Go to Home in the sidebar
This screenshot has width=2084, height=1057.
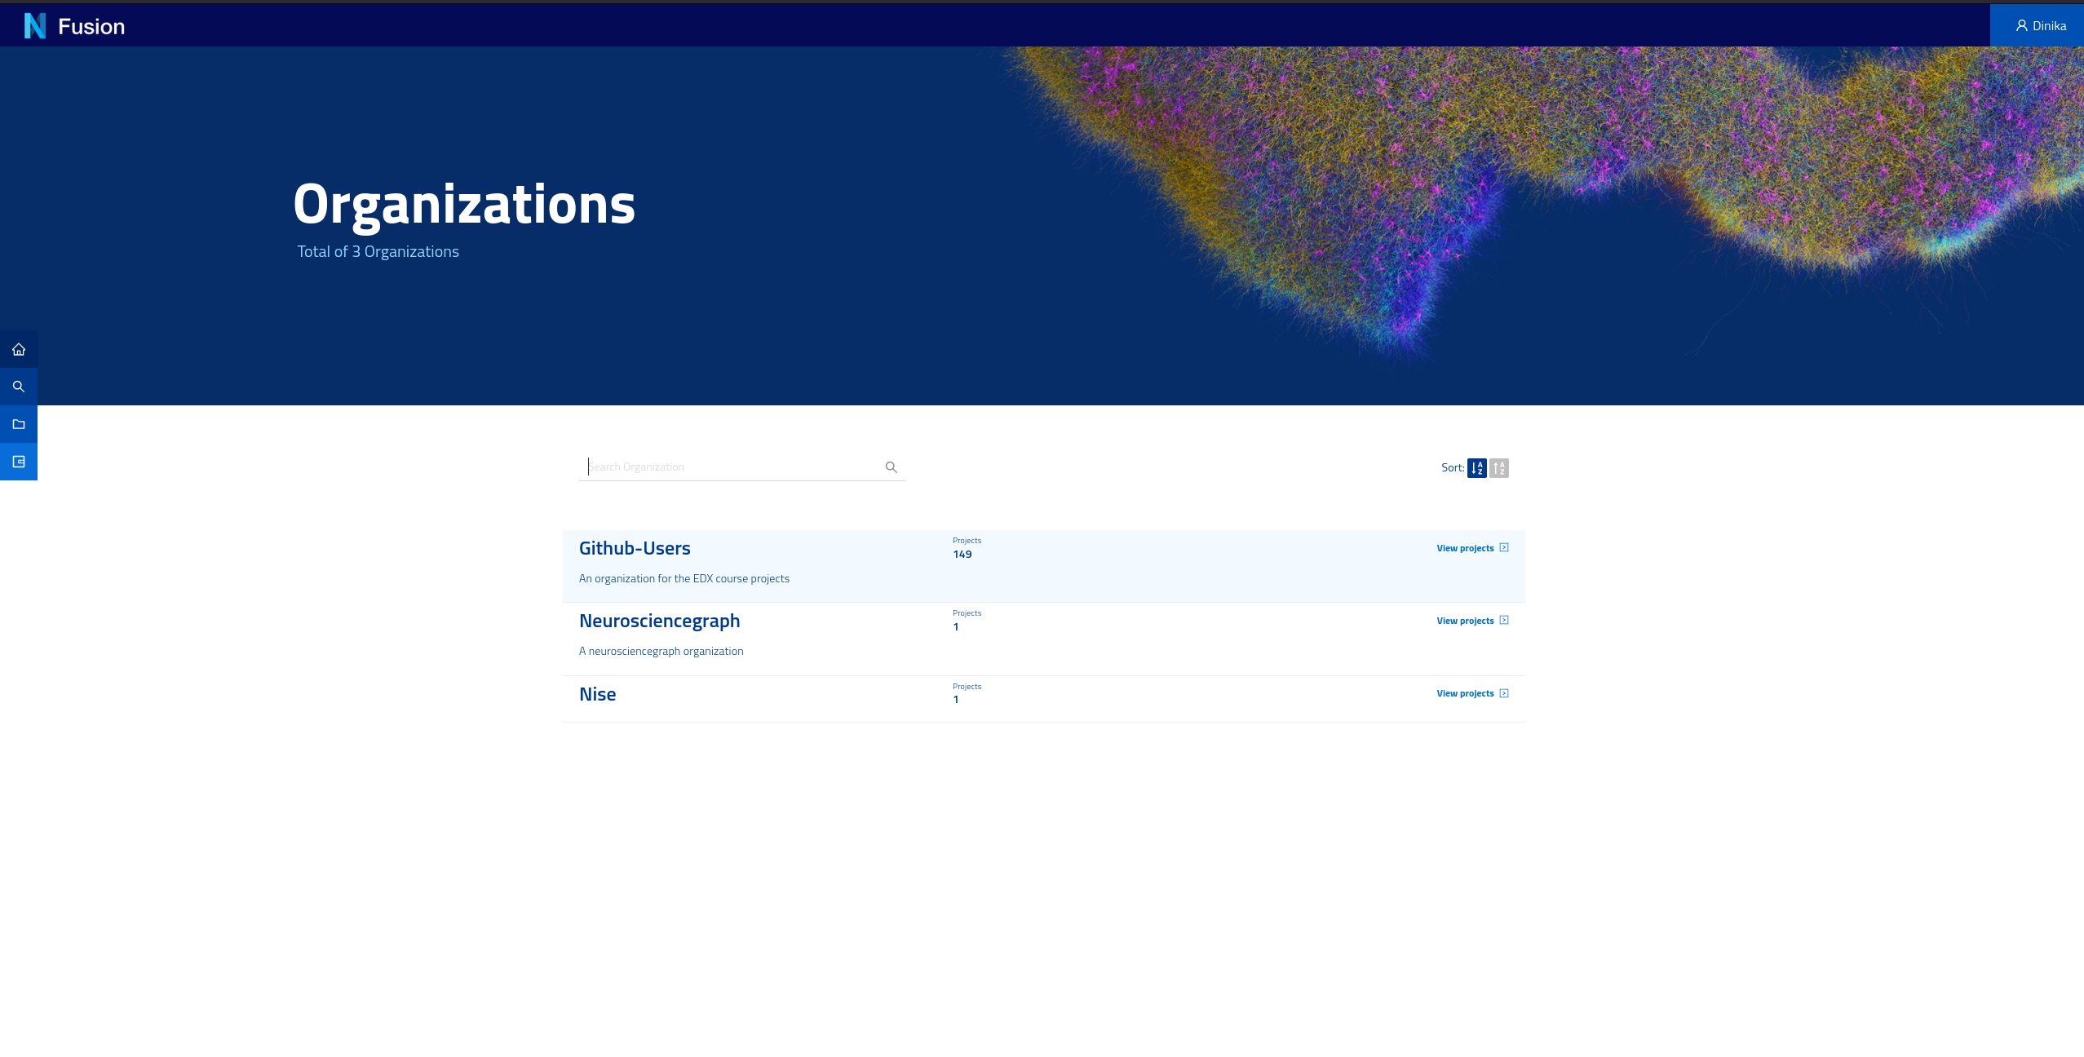pos(19,349)
